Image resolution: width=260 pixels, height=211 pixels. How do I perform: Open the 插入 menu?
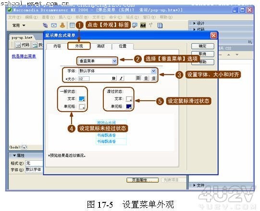[65, 17]
